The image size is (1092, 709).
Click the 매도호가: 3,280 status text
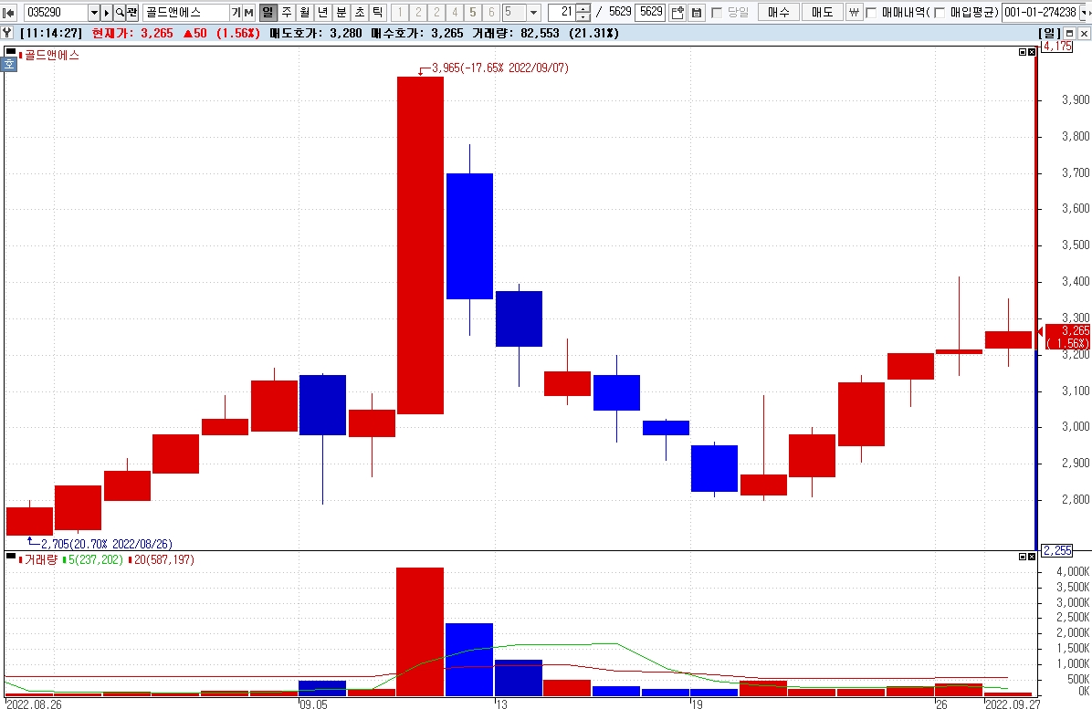click(316, 33)
